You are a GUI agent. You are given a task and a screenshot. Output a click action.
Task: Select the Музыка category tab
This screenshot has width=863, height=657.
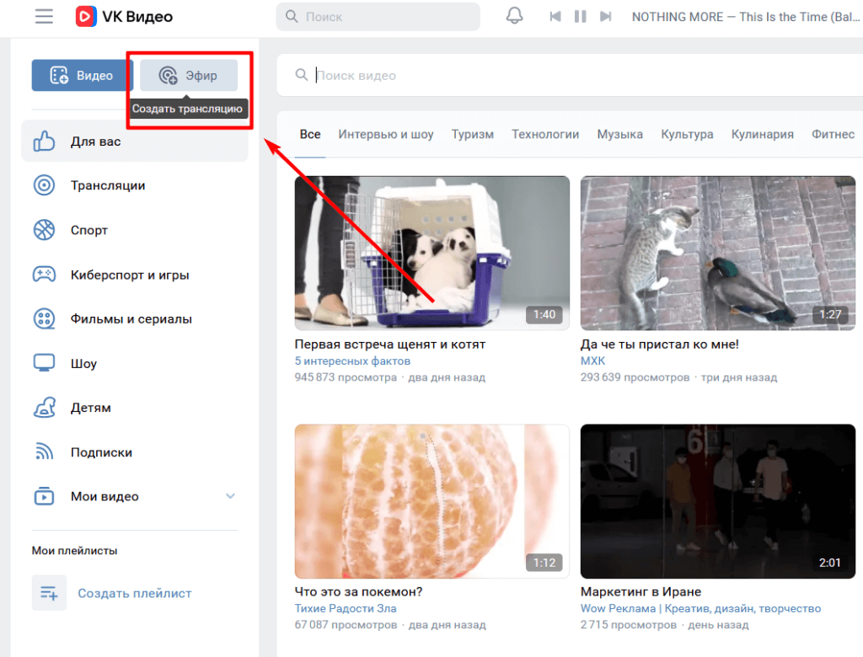619,134
